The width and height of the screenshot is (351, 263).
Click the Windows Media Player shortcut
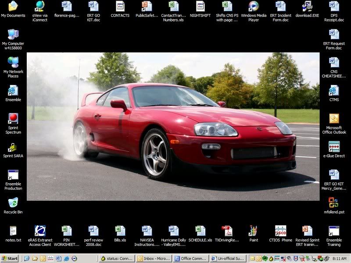pos(254,7)
